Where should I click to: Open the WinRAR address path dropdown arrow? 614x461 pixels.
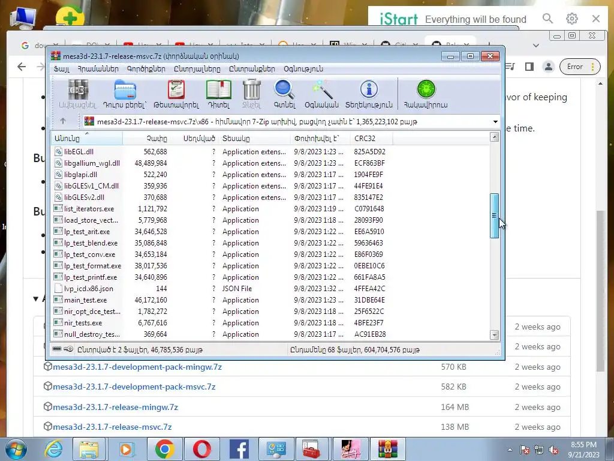495,121
